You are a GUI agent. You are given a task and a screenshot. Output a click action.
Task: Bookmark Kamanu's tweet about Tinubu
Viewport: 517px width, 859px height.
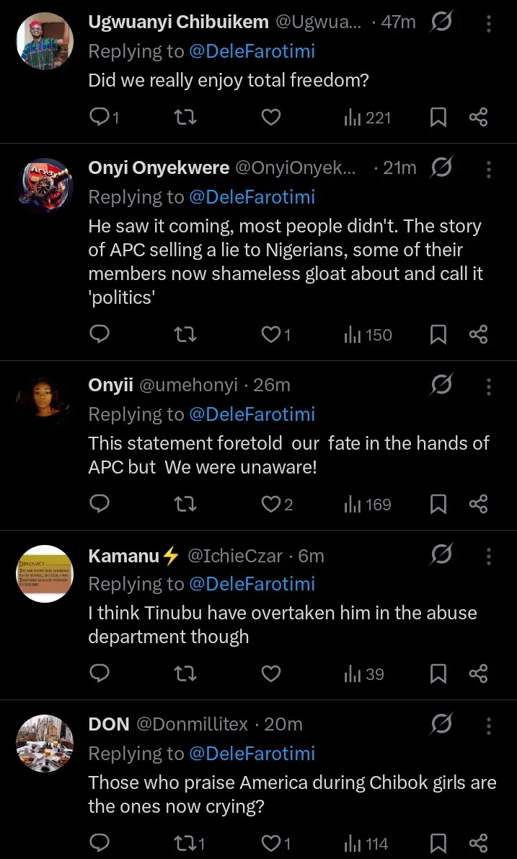point(438,673)
